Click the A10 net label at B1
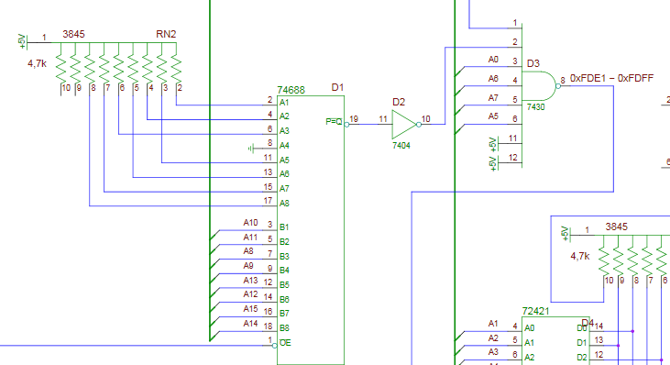670x365 pixels. tap(251, 223)
